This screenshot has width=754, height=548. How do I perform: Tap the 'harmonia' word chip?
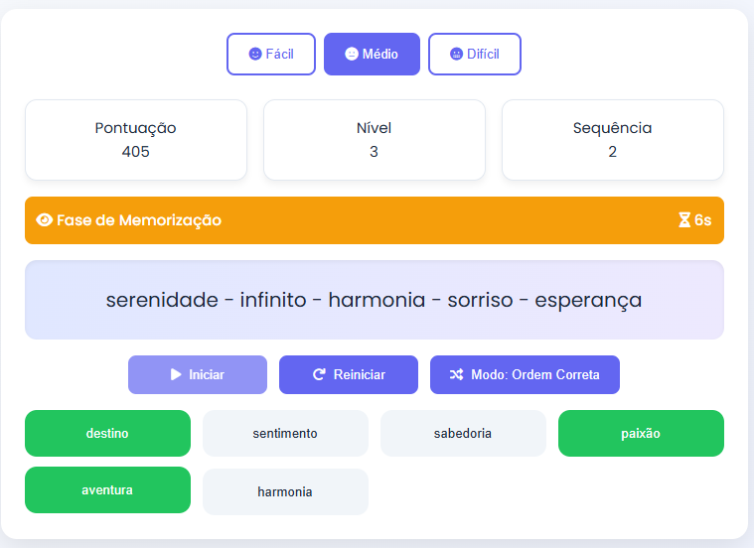pyautogui.click(x=285, y=491)
